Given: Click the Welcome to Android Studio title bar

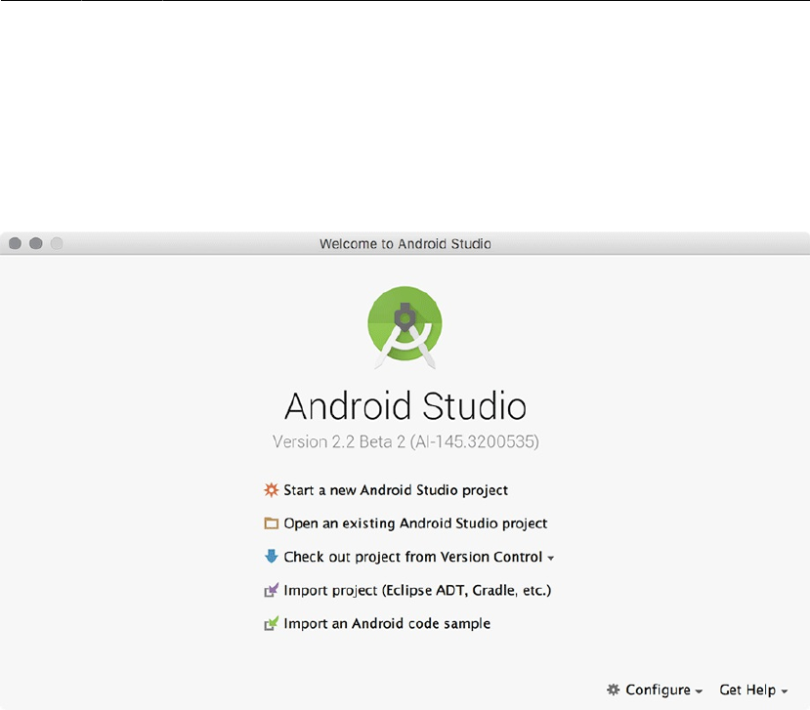Looking at the screenshot, I should click(x=405, y=244).
